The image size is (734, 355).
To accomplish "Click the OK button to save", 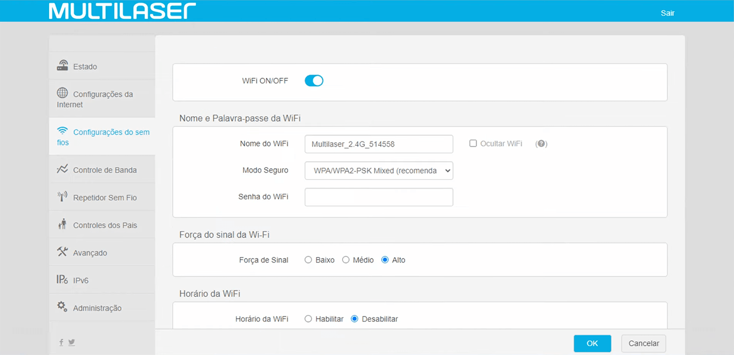I will pyautogui.click(x=592, y=343).
